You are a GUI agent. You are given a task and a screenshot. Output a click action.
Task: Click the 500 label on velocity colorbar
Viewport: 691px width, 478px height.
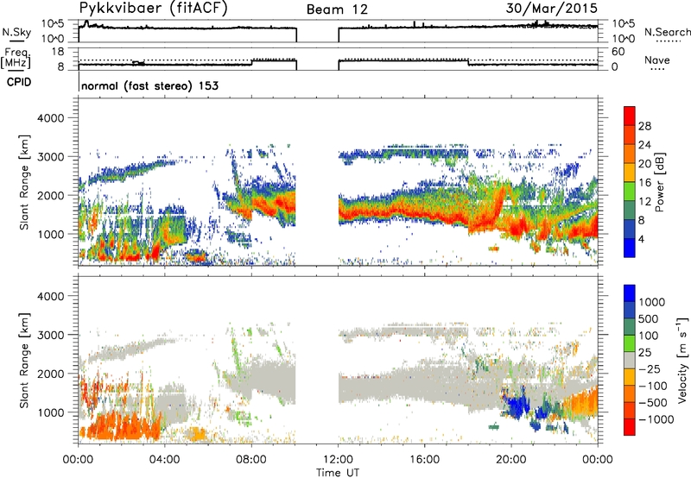pos(649,319)
